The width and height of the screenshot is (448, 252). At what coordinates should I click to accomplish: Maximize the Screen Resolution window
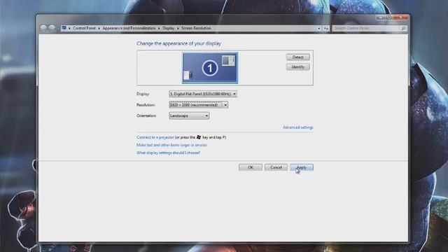click(389, 17)
